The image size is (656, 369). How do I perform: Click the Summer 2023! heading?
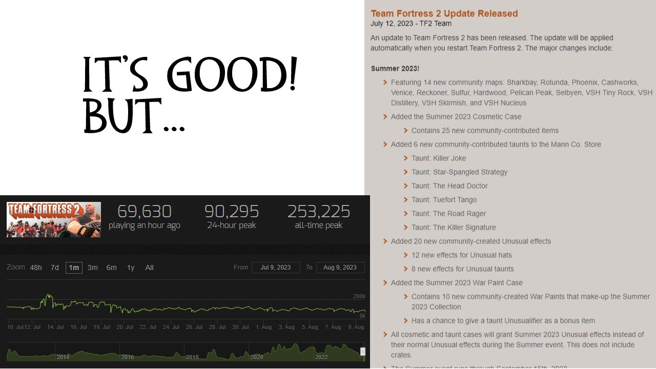pyautogui.click(x=395, y=69)
